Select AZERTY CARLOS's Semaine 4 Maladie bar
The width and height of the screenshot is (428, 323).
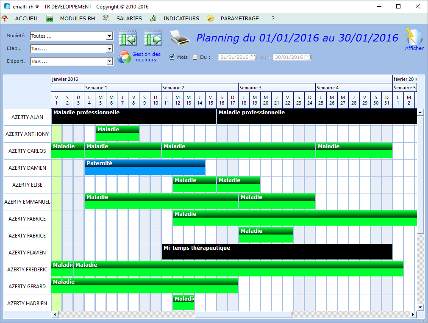354,150
